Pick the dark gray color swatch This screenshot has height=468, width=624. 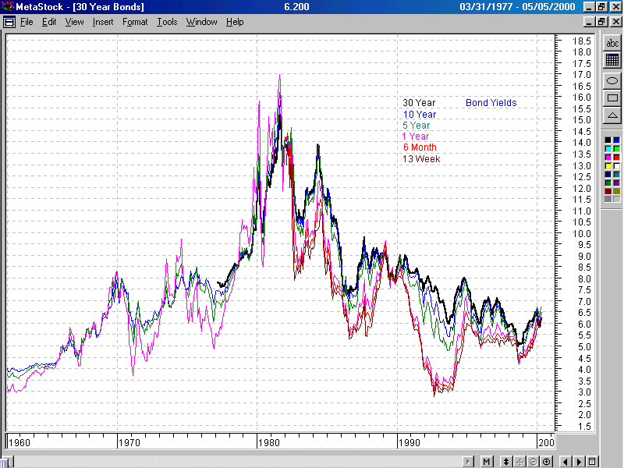tap(608, 199)
